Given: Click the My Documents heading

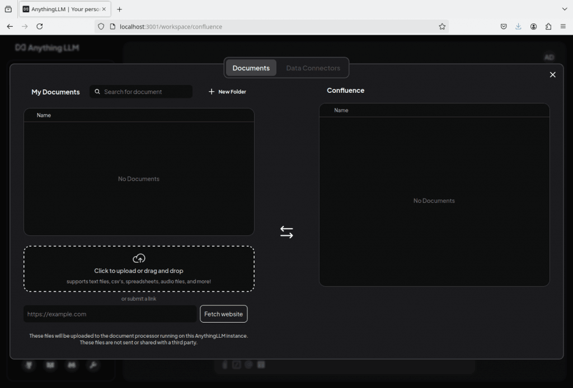Looking at the screenshot, I should point(55,92).
